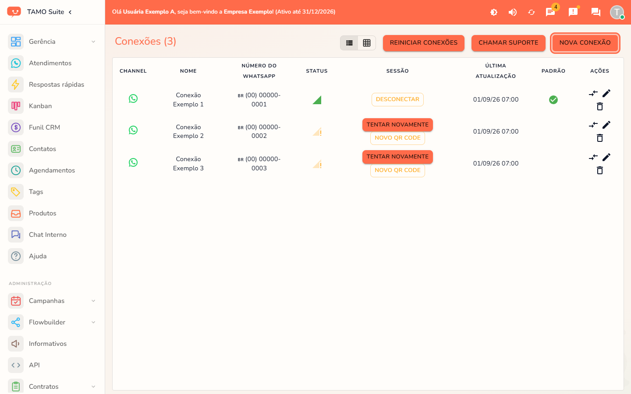Click transfer arrows icon for Conexão Exemplo 1
631x394 pixels.
593,93
